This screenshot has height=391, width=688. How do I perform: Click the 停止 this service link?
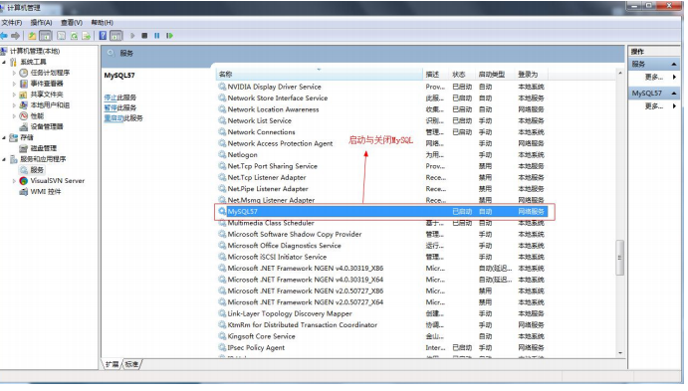[111, 98]
